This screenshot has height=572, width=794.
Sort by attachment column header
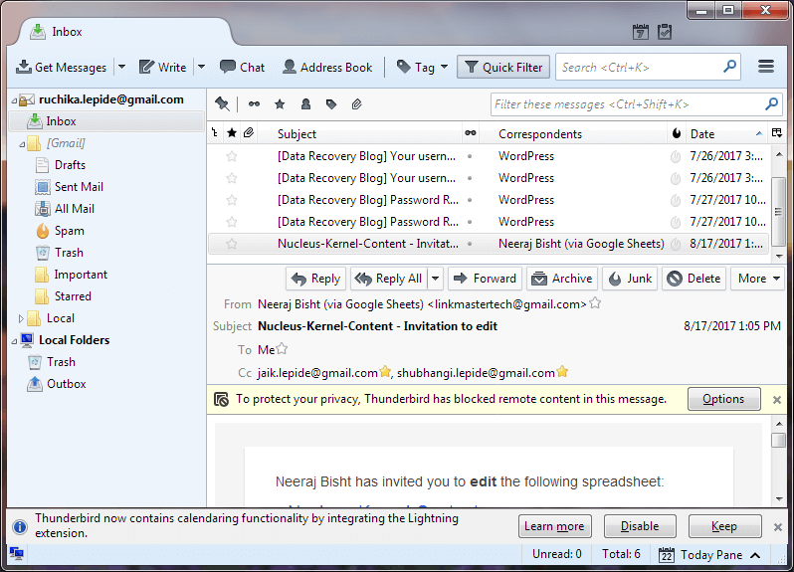[x=248, y=133]
